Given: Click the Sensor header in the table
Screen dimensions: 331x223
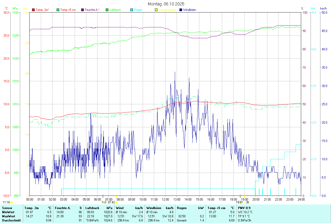Looking at the screenshot, I should pos(7,208).
